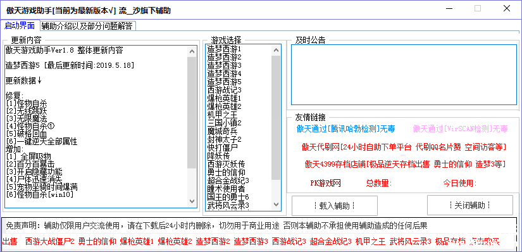The image size is (522, 252).
Task: Pick 三国小镇2 in the game list
Action: click(x=224, y=123)
